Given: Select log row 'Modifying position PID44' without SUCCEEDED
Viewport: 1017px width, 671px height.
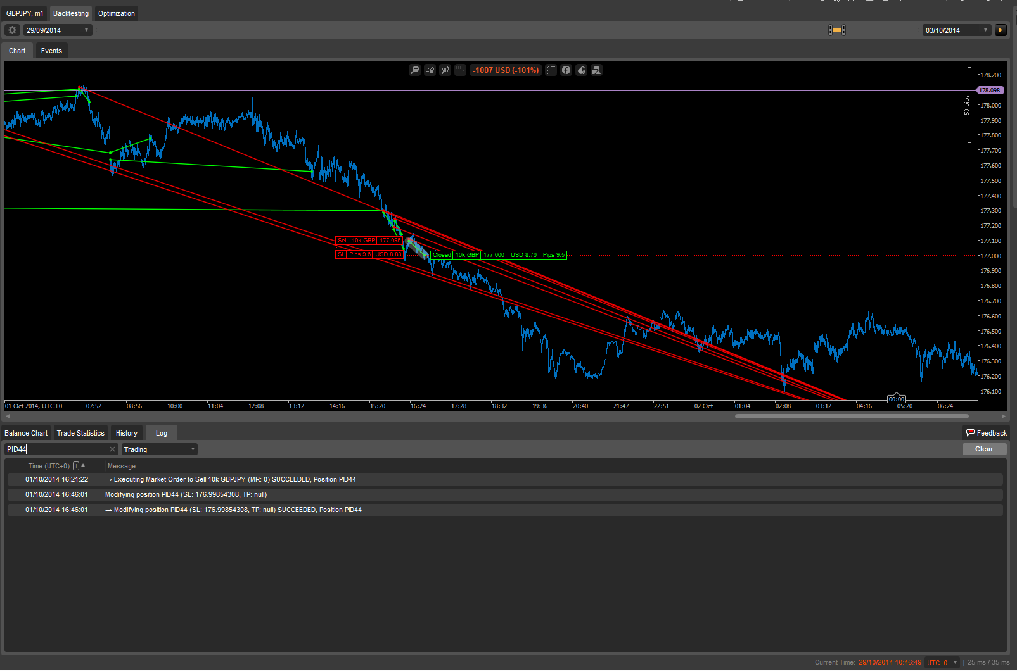Looking at the screenshot, I should coord(505,494).
